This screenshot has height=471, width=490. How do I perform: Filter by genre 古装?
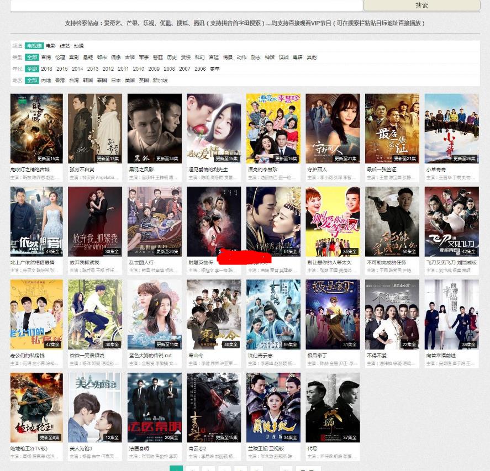click(130, 57)
